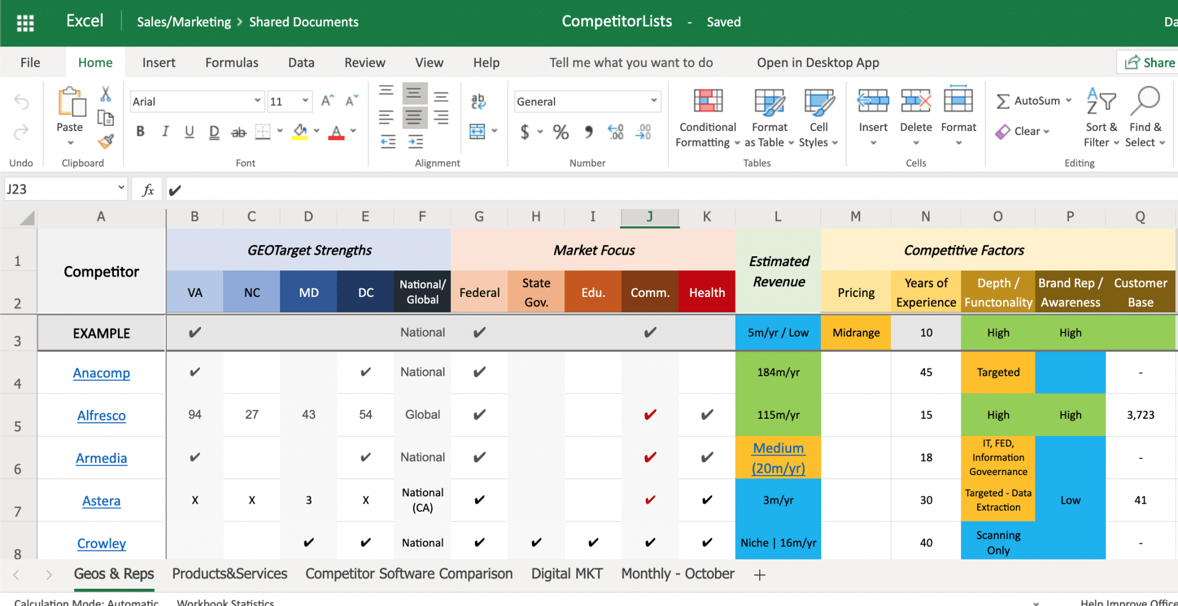1178x606 pixels.
Task: Expand the AutoSum dropdown arrow
Action: [x=1069, y=101]
